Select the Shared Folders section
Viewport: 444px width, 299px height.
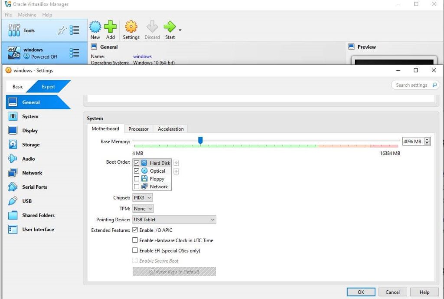(x=38, y=215)
